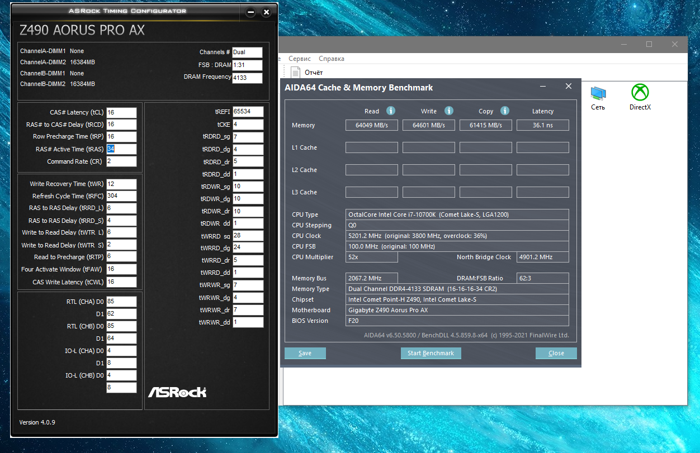
Task: Open the Сеть network icon
Action: (598, 97)
